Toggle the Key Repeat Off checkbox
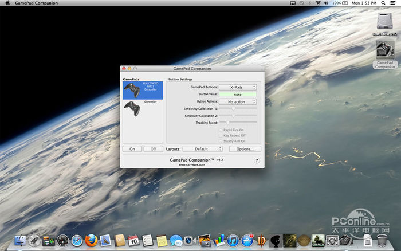401x251 pixels. (221, 135)
